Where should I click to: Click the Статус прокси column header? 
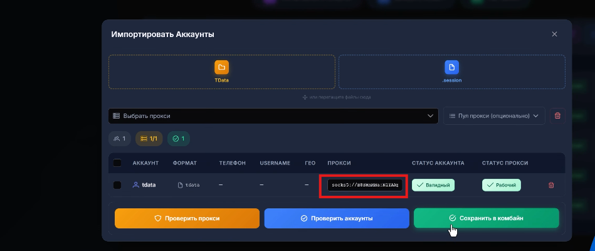pos(505,163)
